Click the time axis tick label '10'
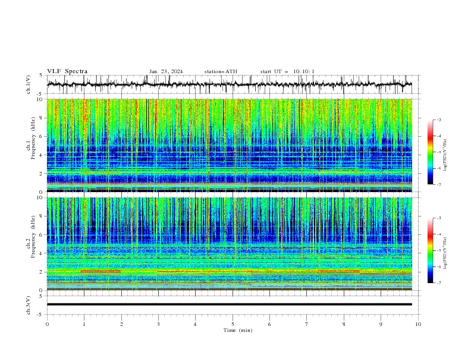This screenshot has height=364, width=471. (x=418, y=324)
